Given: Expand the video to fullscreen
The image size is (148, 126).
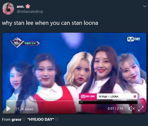Looking at the screenshot, I should (x=141, y=109).
